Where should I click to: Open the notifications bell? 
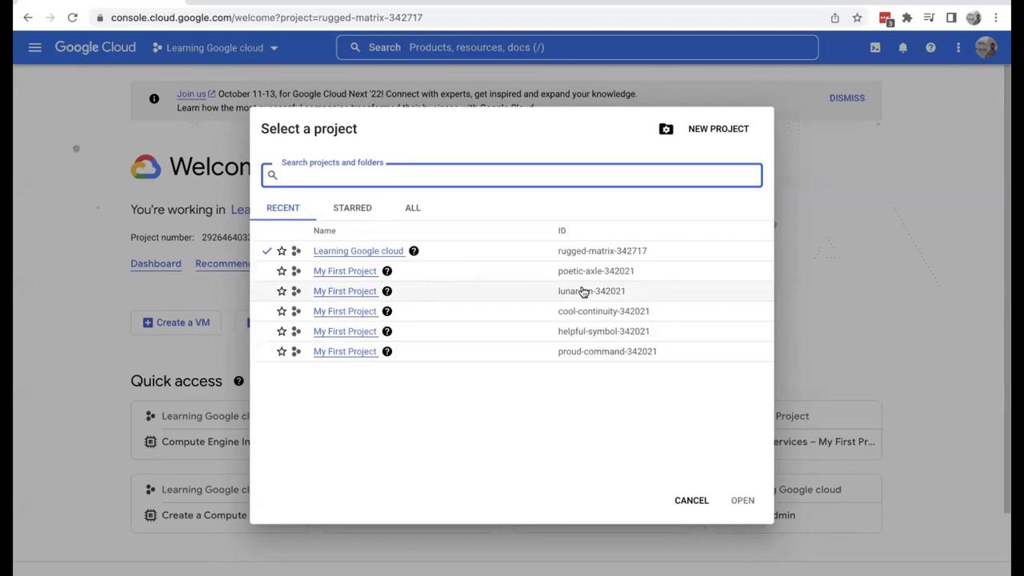902,47
